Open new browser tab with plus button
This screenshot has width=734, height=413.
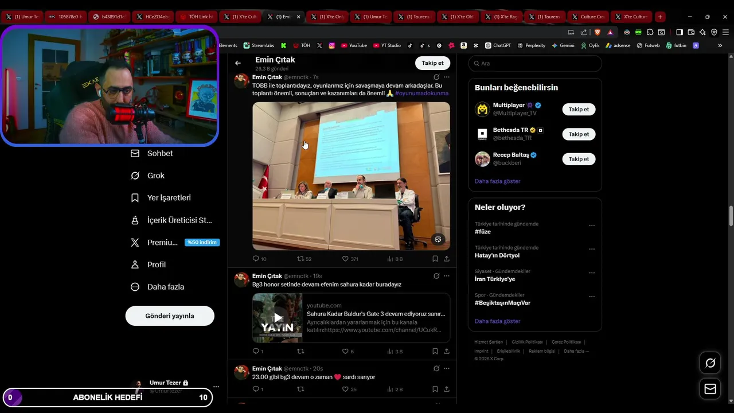[660, 17]
